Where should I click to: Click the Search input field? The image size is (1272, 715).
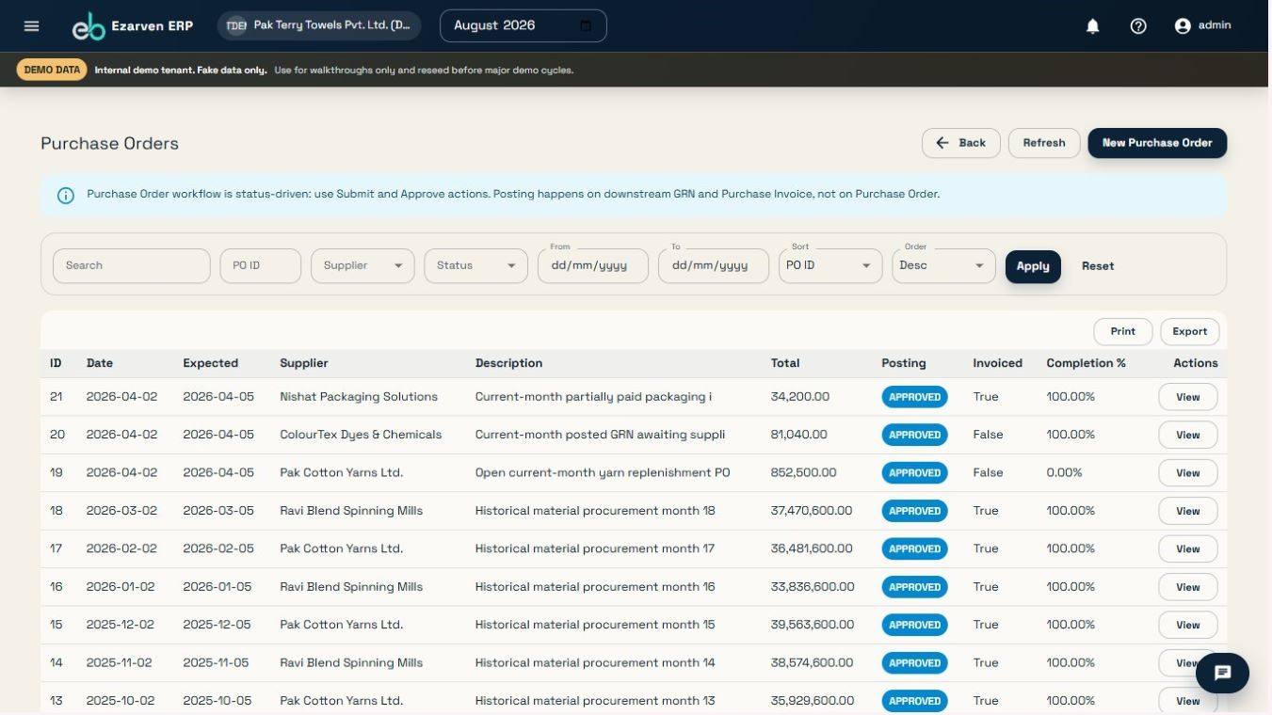(x=132, y=266)
